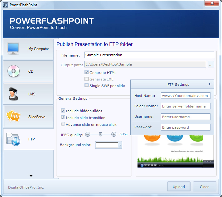The image size is (222, 197).
Task: Click the Folder Name input field
Action: [x=186, y=106]
